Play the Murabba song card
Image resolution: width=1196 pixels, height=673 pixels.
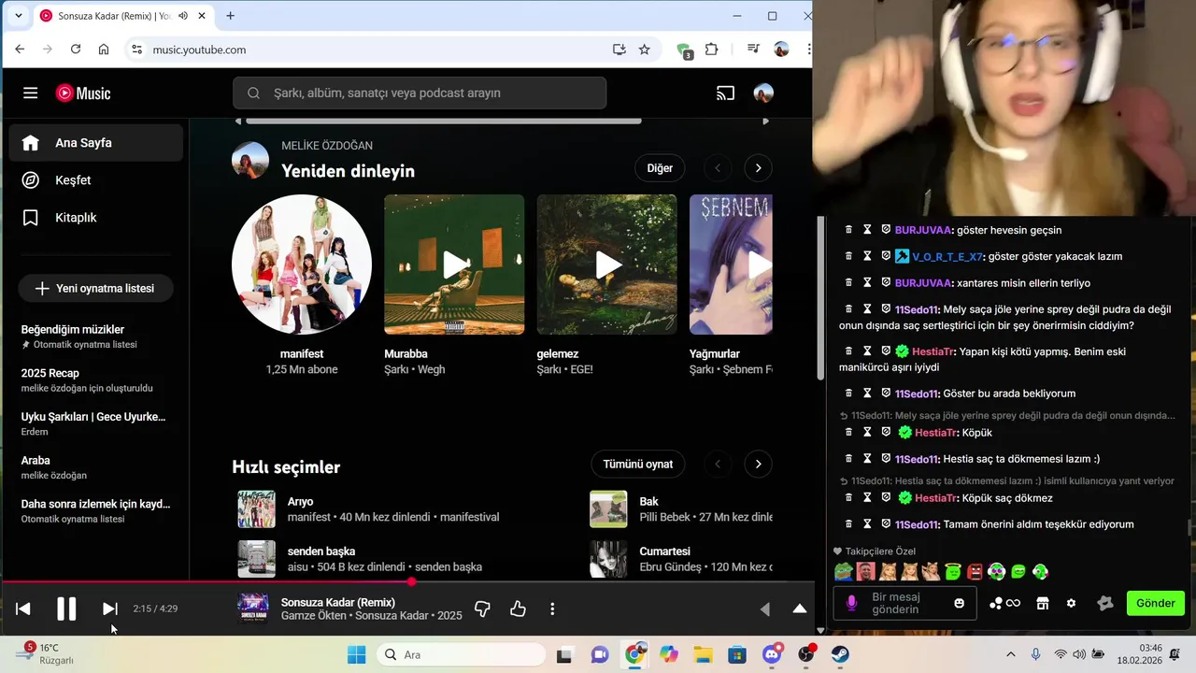454,265
